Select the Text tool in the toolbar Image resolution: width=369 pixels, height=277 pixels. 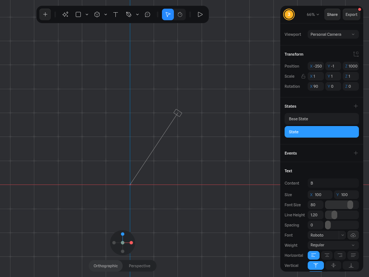click(115, 14)
